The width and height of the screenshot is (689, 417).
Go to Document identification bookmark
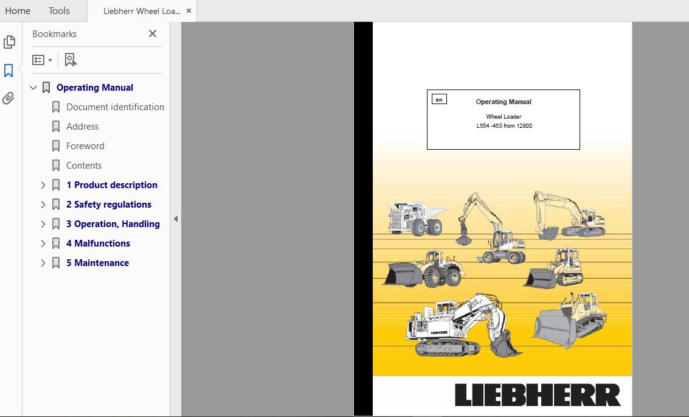click(115, 107)
